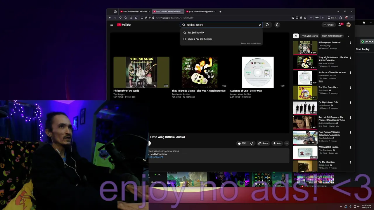This screenshot has height=210, width=374.
Task: Close the Jimi Hendrix Experience tab
Action: click(x=182, y=12)
